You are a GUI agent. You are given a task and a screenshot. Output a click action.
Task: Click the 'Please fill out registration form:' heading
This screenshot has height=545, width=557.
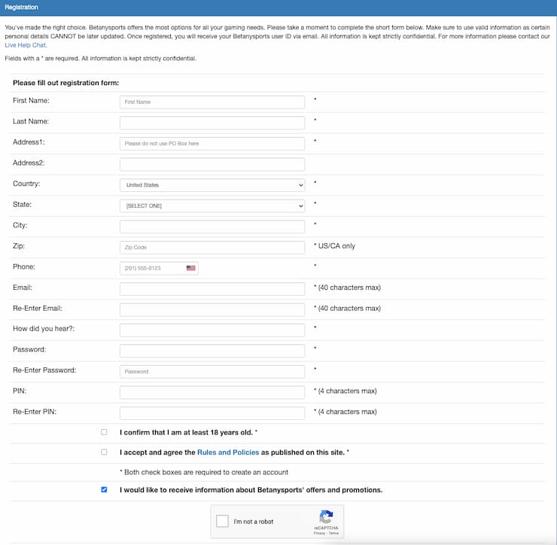[65, 83]
